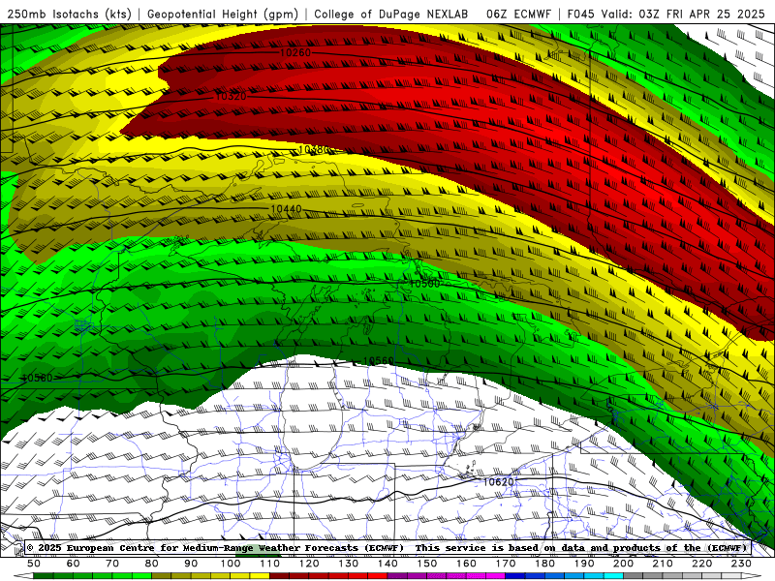Click the 230 legend value

tap(741, 564)
